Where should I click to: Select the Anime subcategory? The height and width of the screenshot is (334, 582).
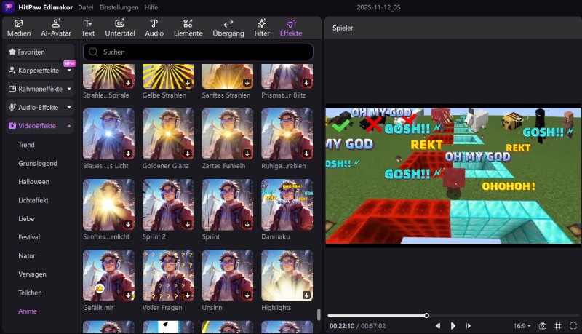(28, 311)
